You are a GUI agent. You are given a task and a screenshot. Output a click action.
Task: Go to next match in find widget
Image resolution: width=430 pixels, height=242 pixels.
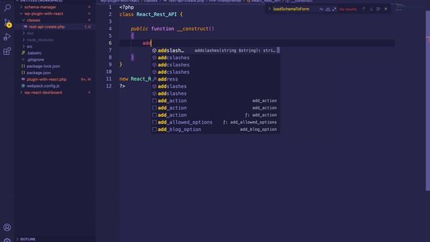tap(371, 9)
